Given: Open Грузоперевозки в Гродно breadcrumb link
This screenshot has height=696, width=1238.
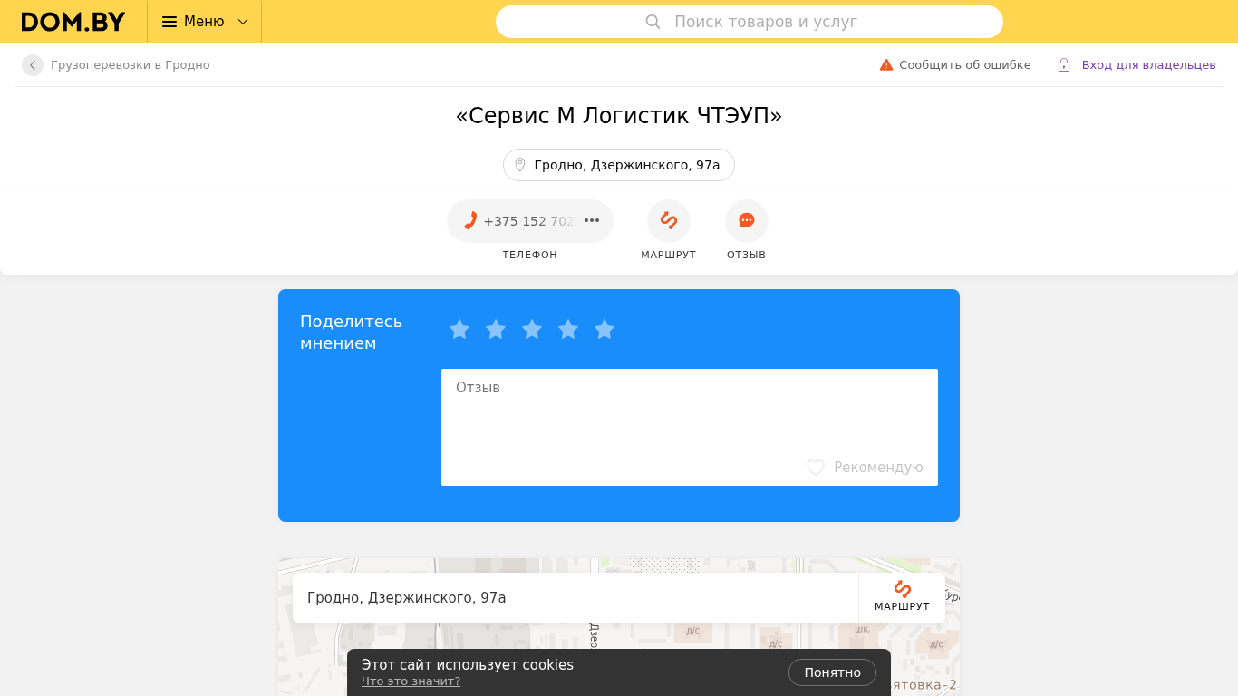Looking at the screenshot, I should 131,65.
